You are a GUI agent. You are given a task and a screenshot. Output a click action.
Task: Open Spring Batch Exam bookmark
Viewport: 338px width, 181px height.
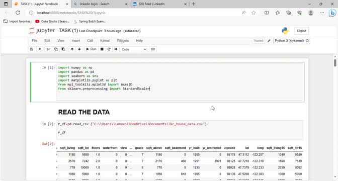90,21
